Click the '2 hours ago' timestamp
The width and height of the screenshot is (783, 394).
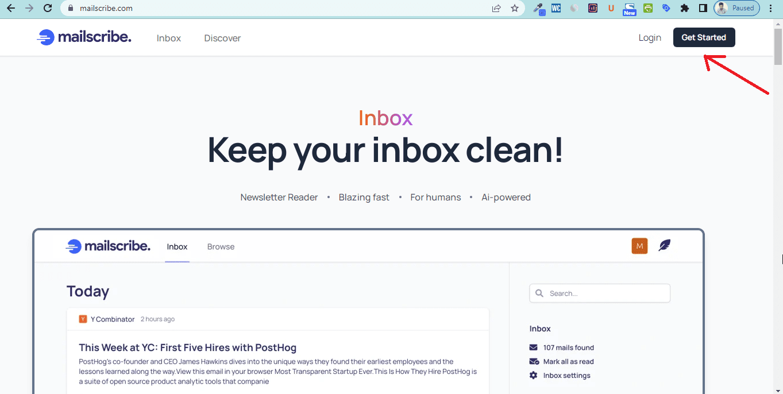157,319
